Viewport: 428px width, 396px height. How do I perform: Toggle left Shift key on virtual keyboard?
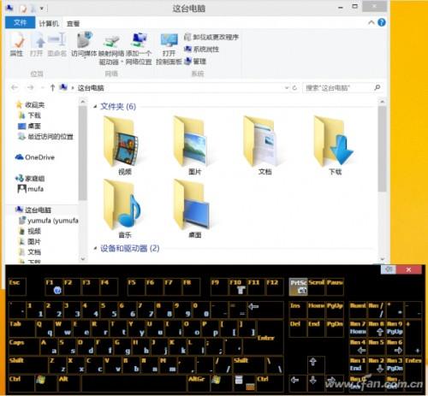[28, 364]
